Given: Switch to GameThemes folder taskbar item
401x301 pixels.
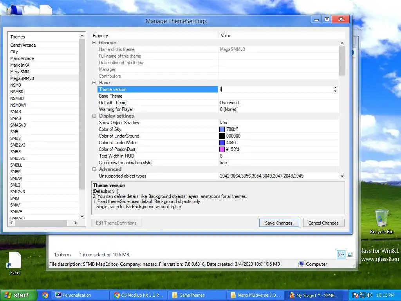Looking at the screenshot, I should pyautogui.click(x=197, y=295).
